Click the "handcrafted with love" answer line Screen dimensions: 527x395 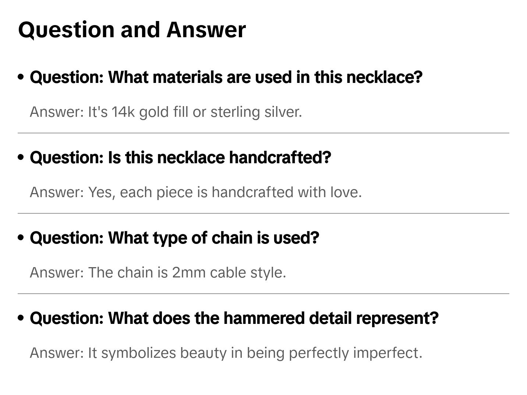[x=195, y=192]
